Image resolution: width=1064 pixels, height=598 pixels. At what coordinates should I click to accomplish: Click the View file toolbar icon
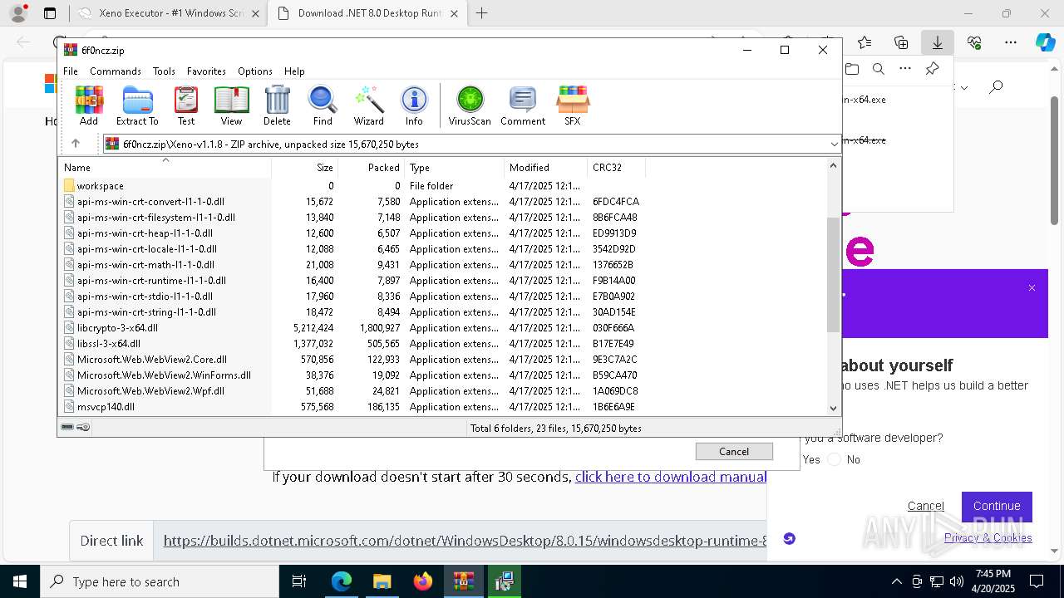click(231, 105)
